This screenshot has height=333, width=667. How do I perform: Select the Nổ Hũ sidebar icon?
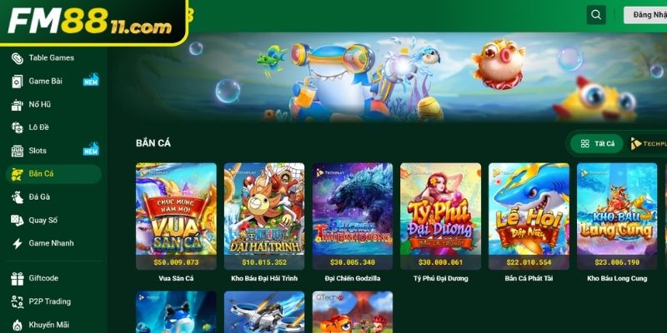[17, 105]
